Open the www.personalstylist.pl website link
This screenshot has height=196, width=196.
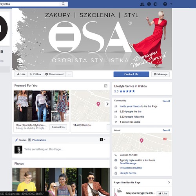point(131,168)
